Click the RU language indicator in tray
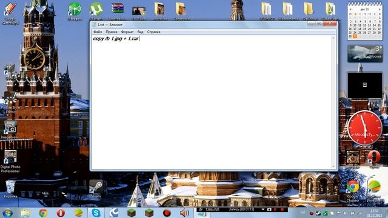The image size is (388, 218). tap(303, 213)
